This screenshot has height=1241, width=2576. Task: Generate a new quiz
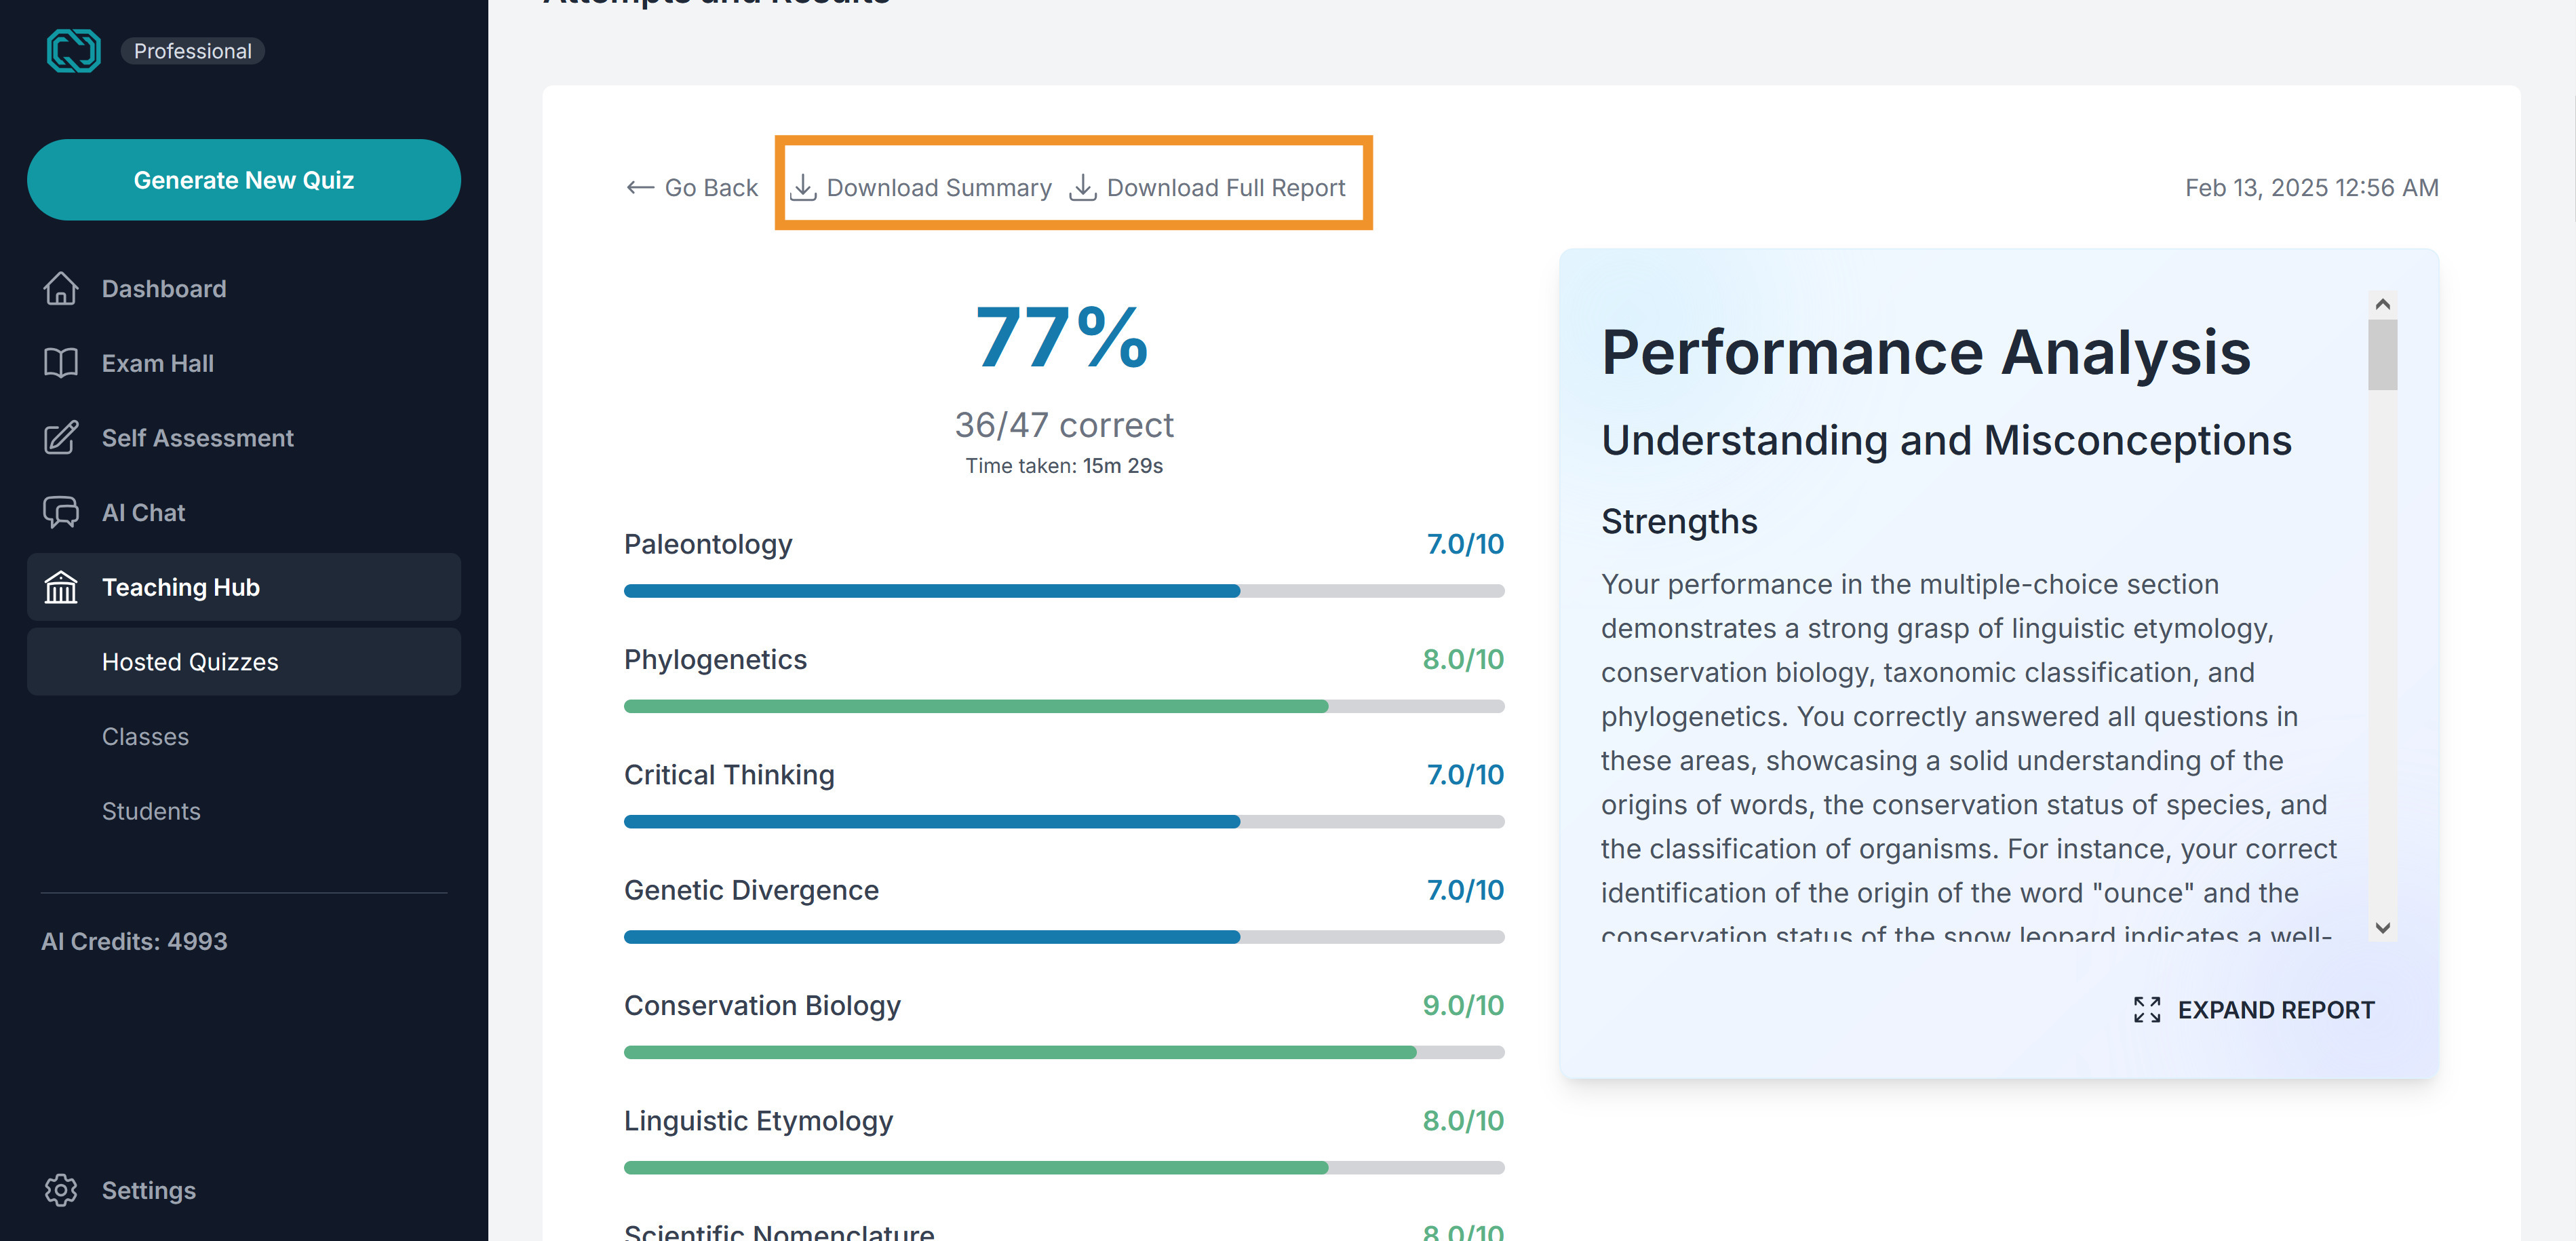pos(244,180)
